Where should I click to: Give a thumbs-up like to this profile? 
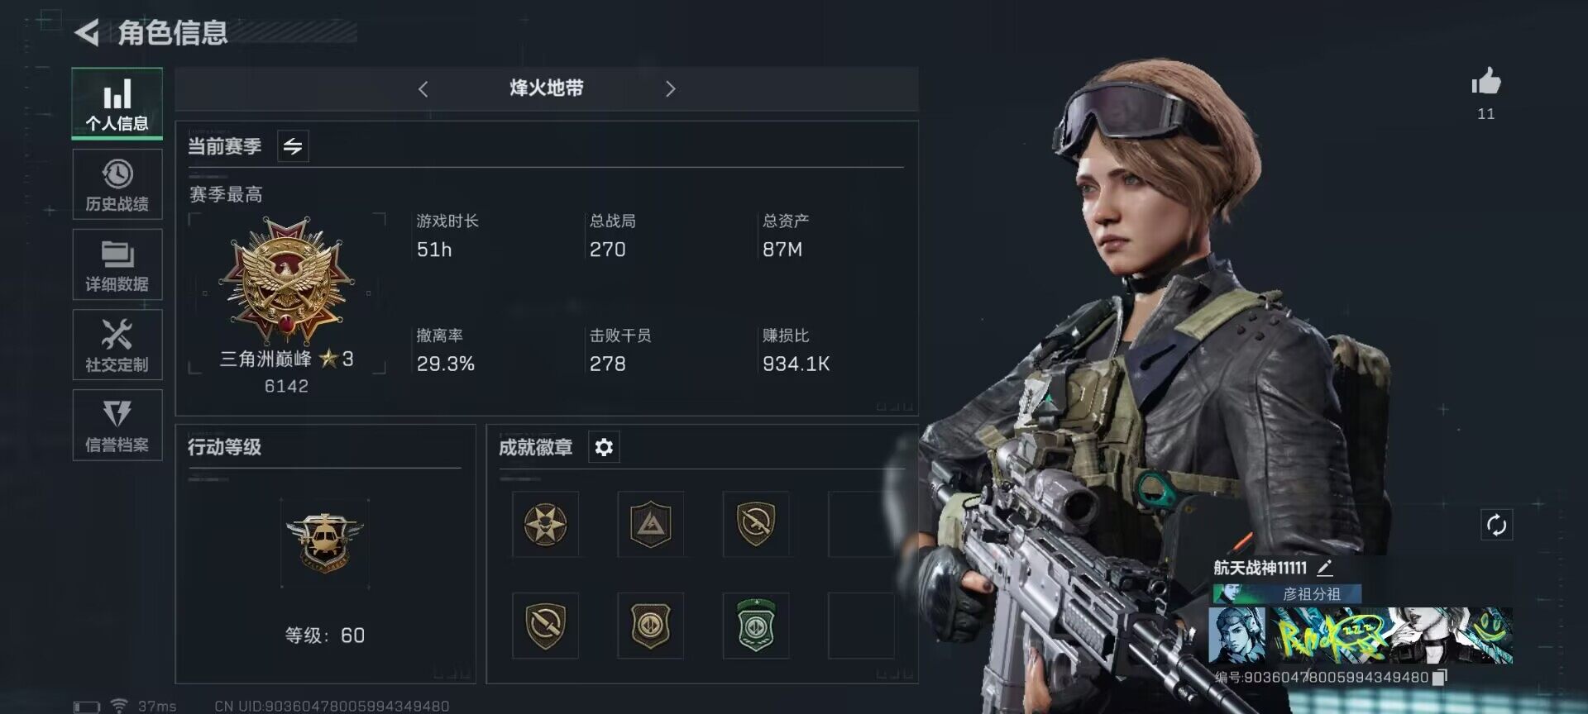pyautogui.click(x=1485, y=82)
